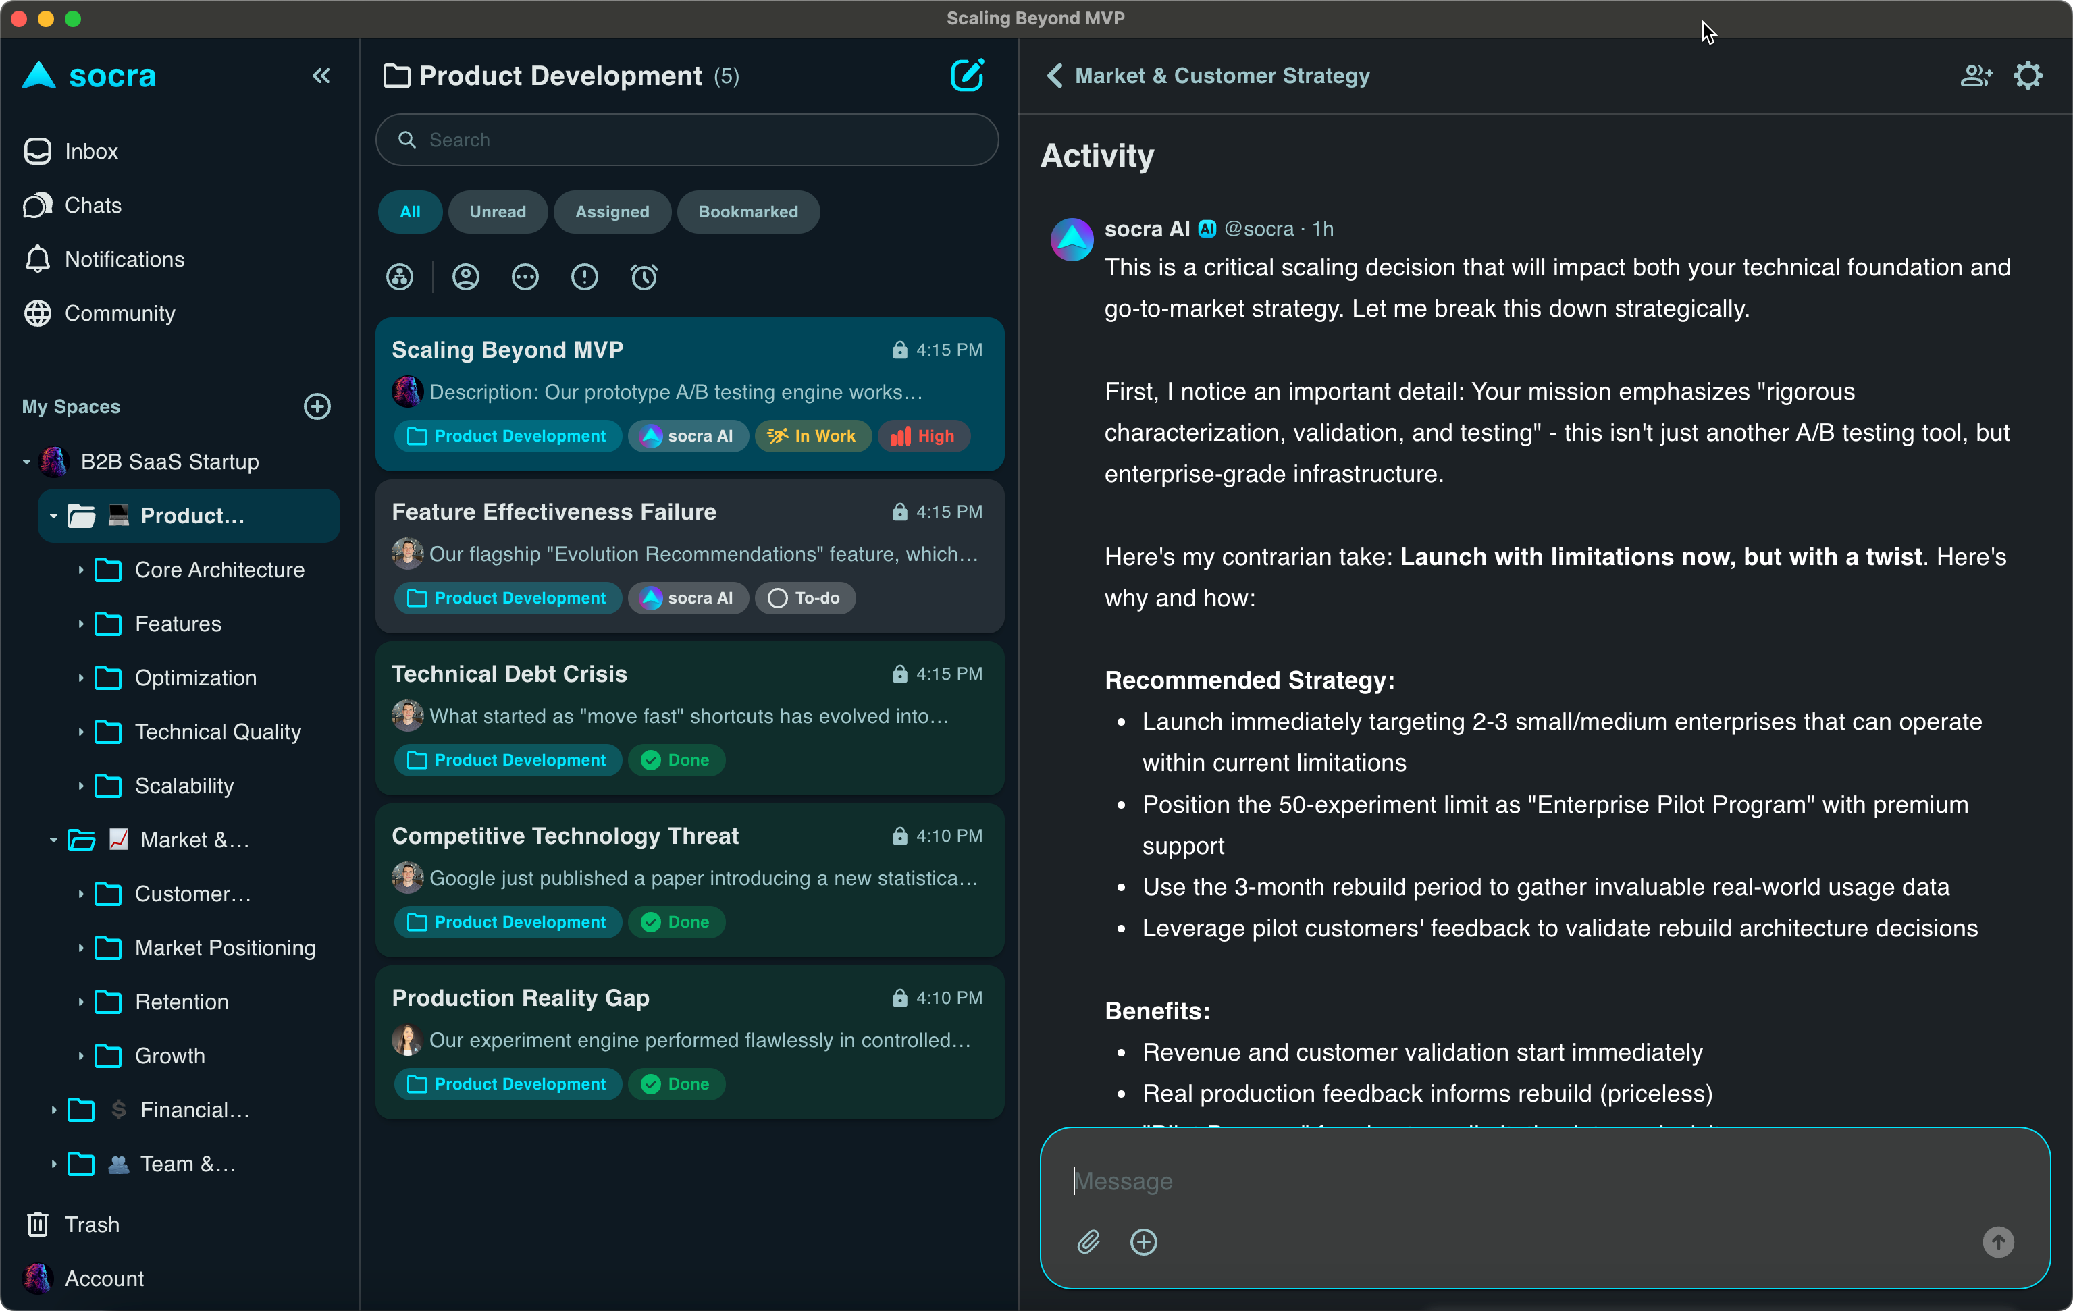This screenshot has width=2073, height=1311.
Task: Click the send message arrow button
Action: 1998,1241
